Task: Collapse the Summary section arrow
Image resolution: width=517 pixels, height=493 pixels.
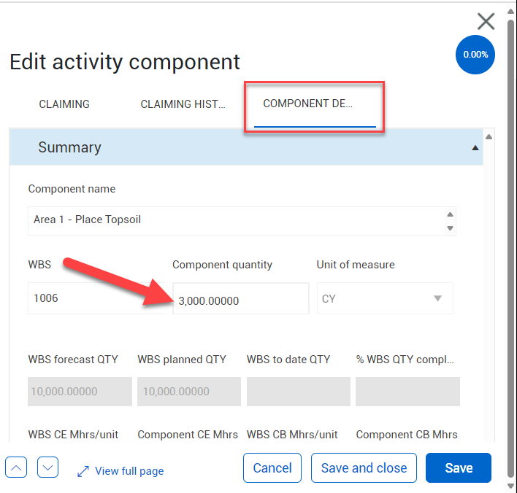Action: 475,148
